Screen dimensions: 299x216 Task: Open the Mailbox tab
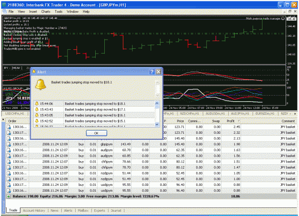tap(83, 210)
